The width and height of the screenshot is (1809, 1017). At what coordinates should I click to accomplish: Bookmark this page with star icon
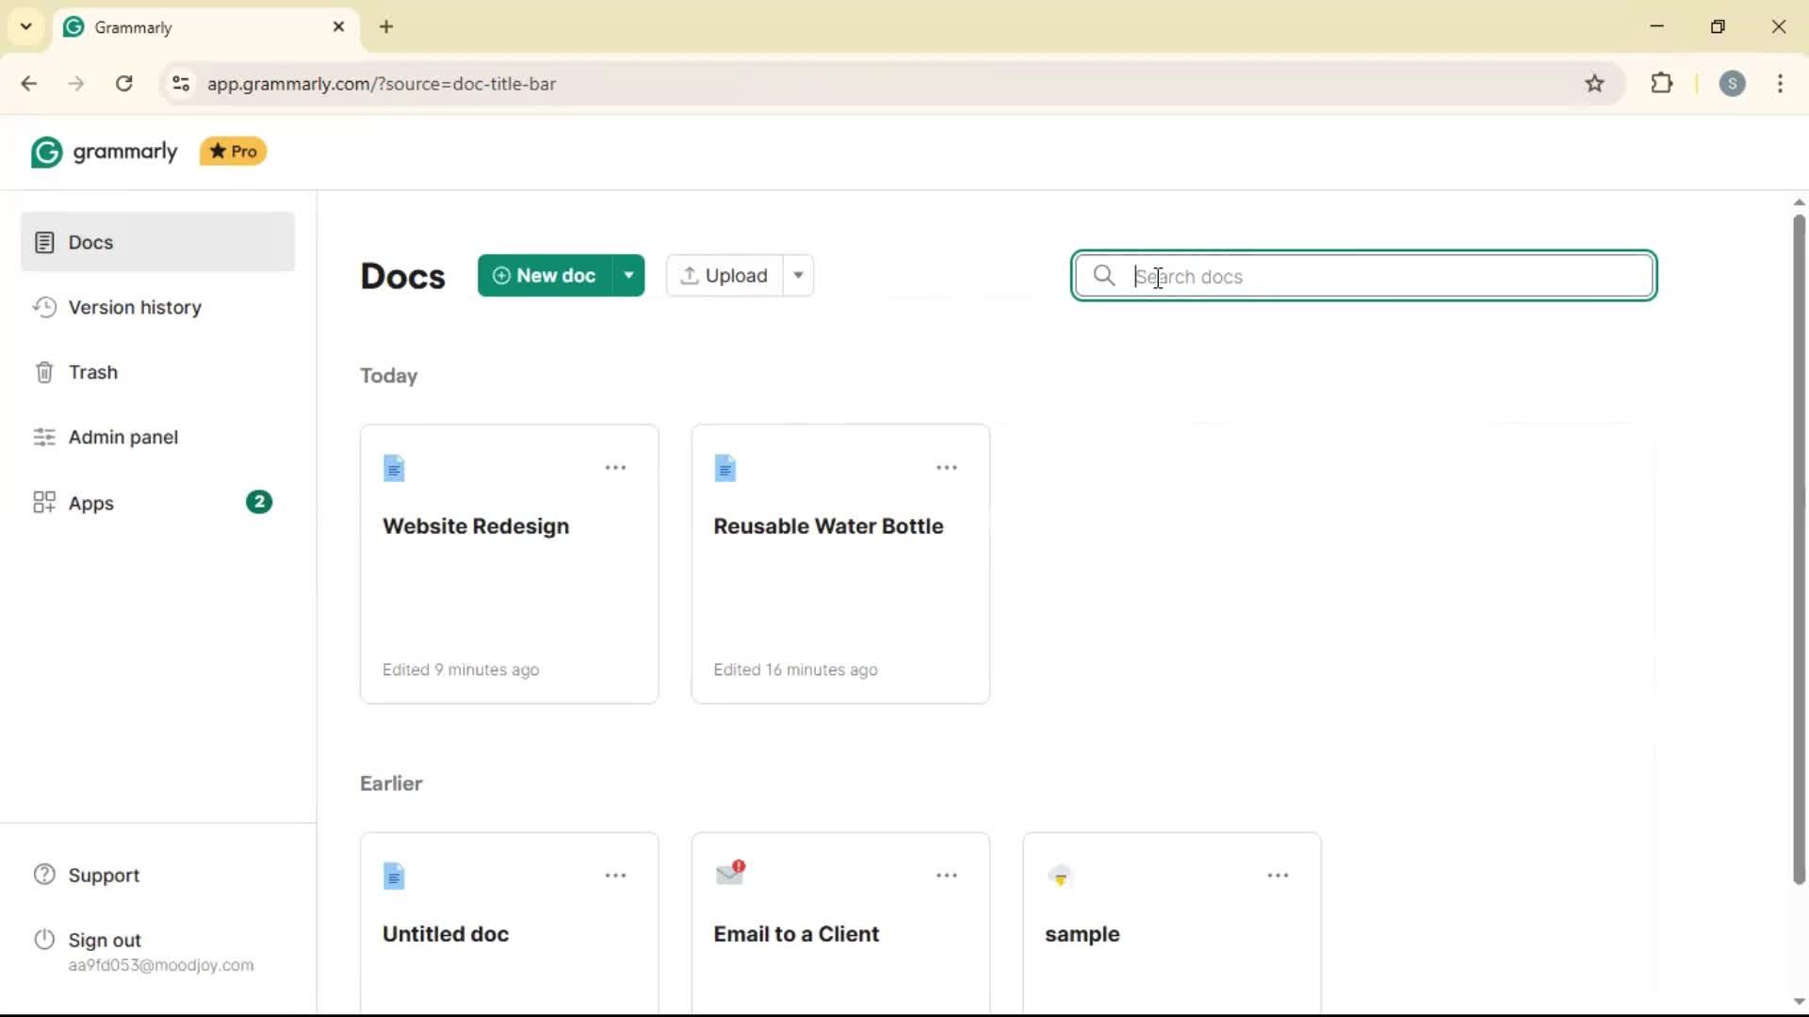tap(1594, 84)
